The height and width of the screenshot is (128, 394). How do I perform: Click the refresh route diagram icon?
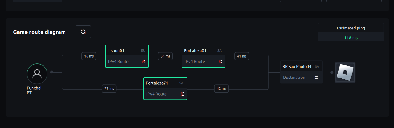[83, 32]
